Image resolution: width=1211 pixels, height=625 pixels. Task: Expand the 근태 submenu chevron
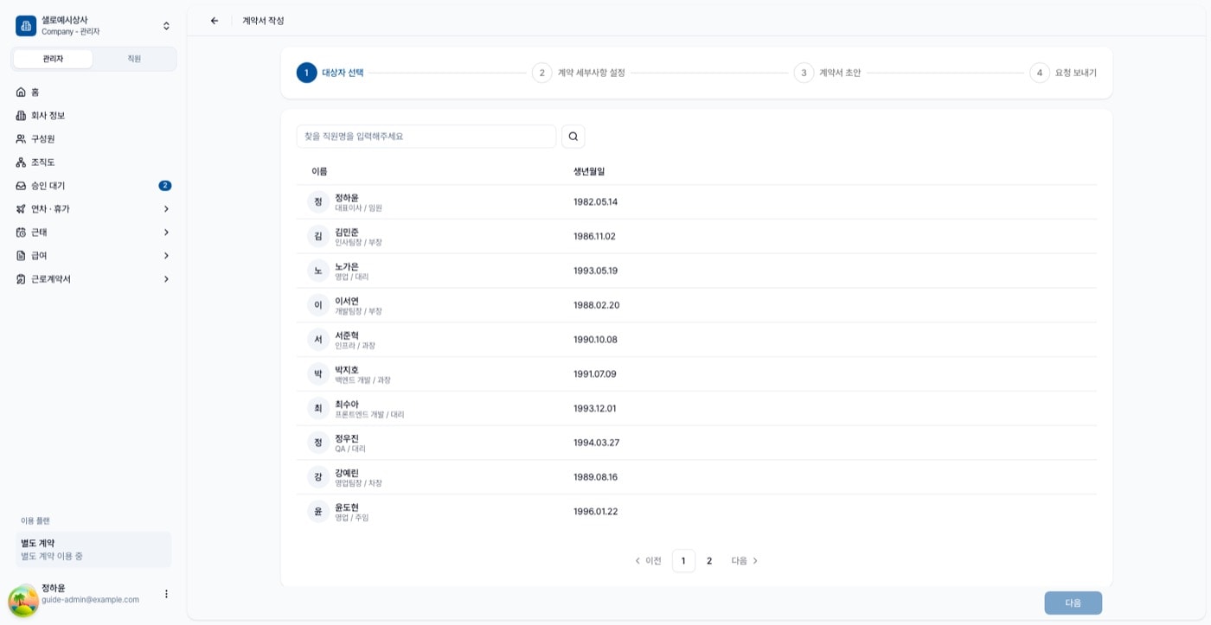pos(166,232)
